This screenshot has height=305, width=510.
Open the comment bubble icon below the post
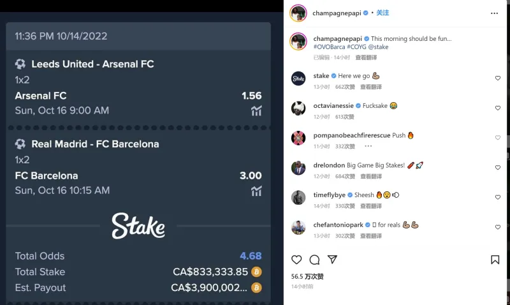click(x=314, y=260)
